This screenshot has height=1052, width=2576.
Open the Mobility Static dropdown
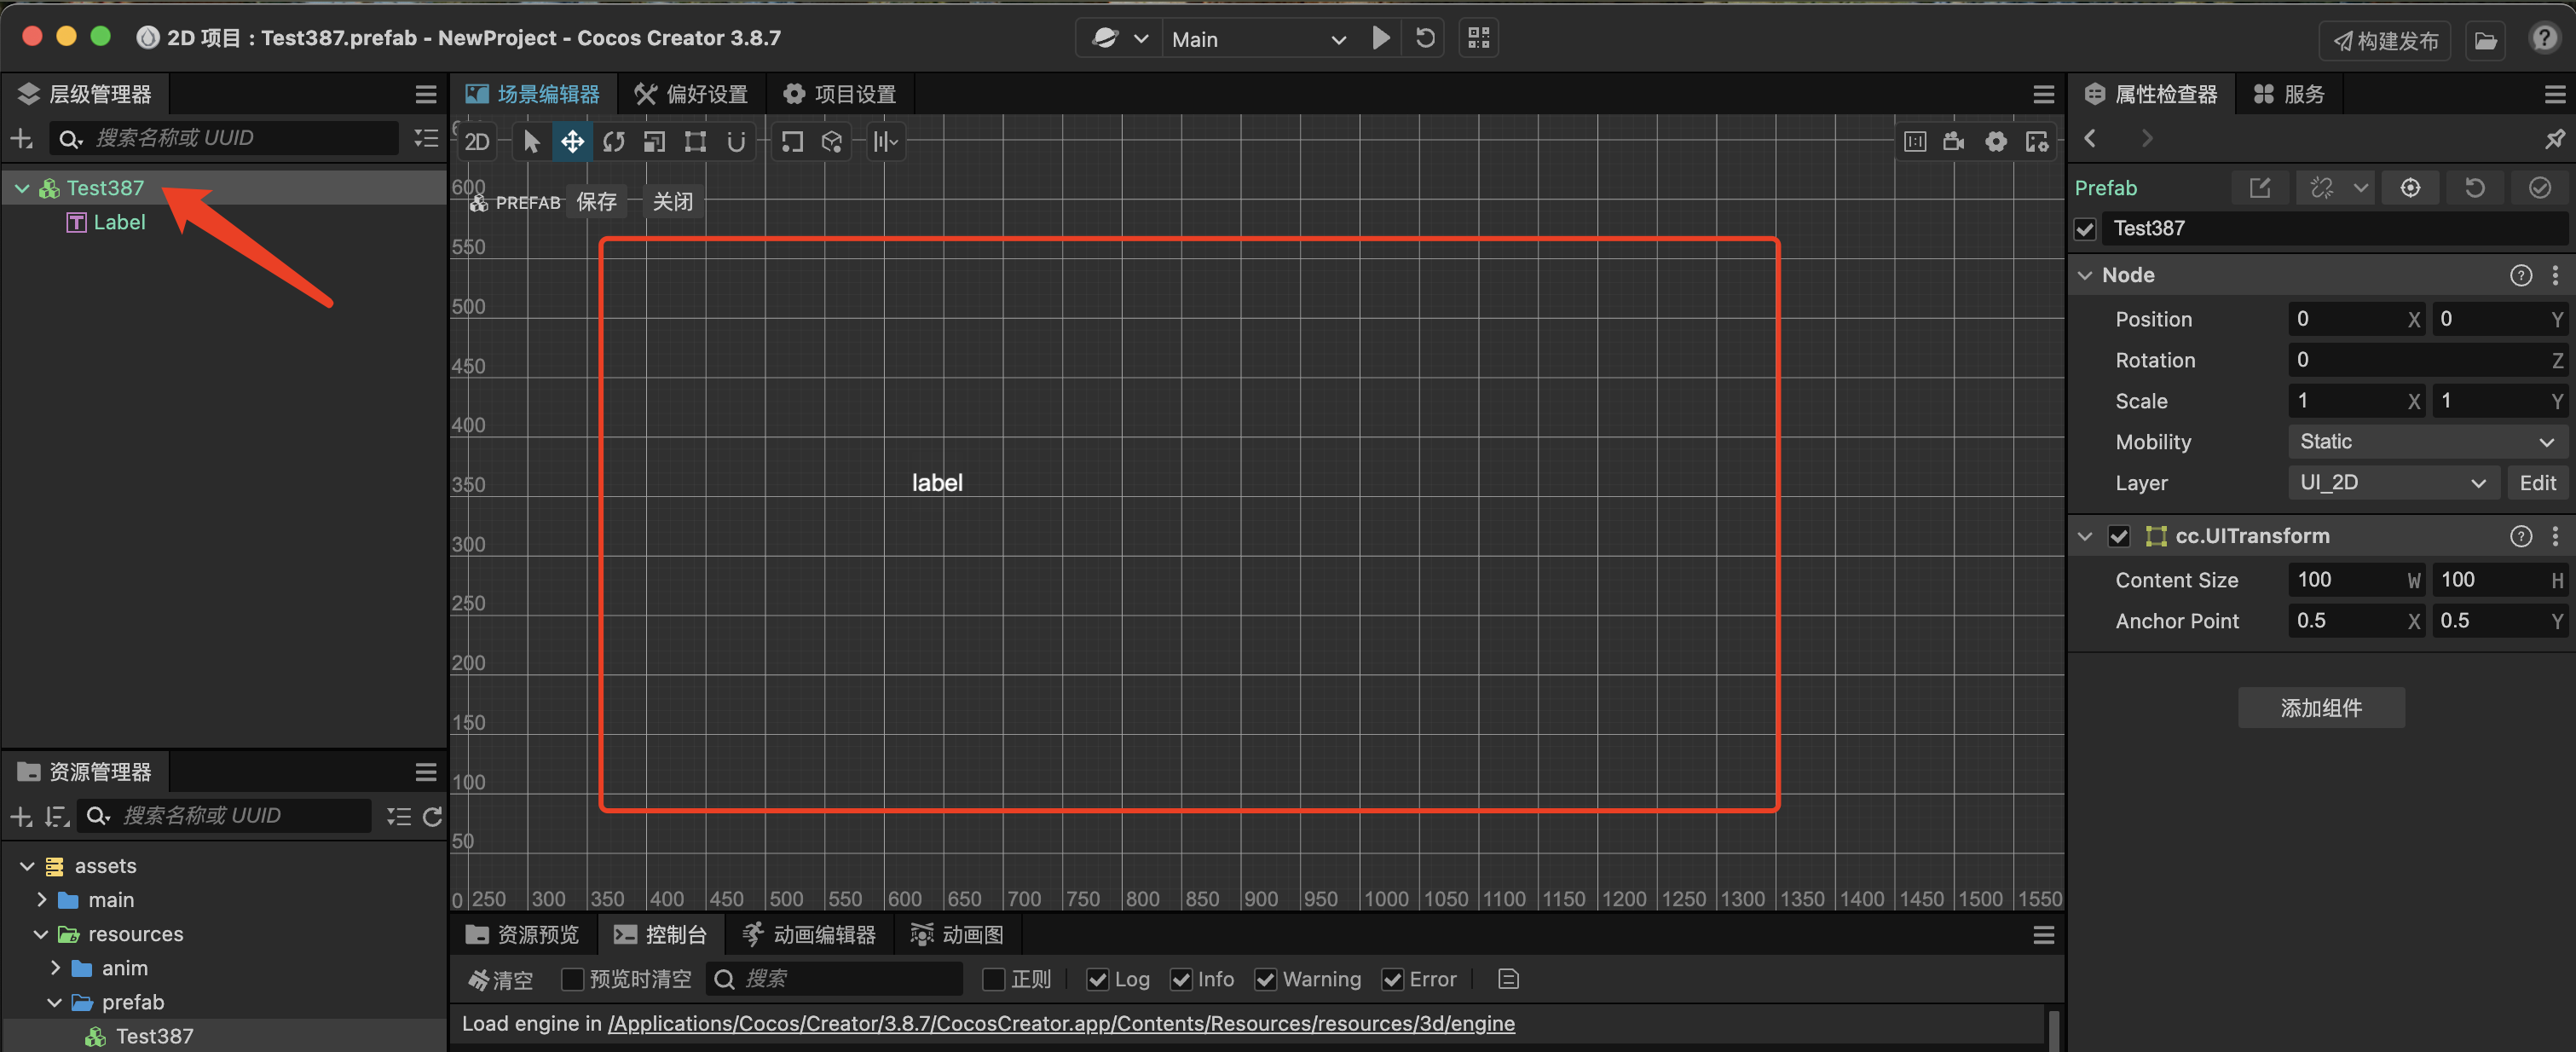coord(2425,442)
